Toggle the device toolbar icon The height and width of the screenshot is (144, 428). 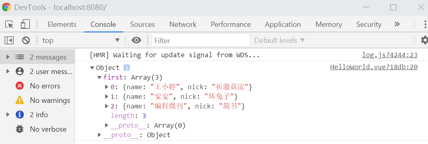pos(25,24)
